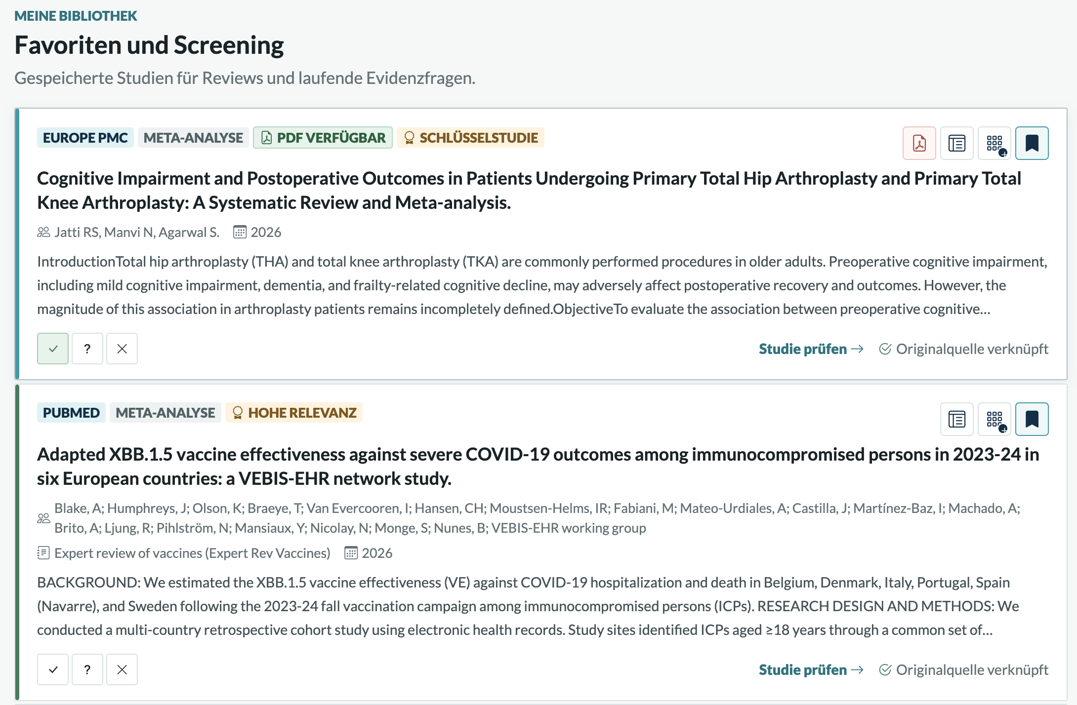This screenshot has height=705, width=1077.
Task: Mark Cognitive Impairment study as uncertain
Action: tap(87, 349)
